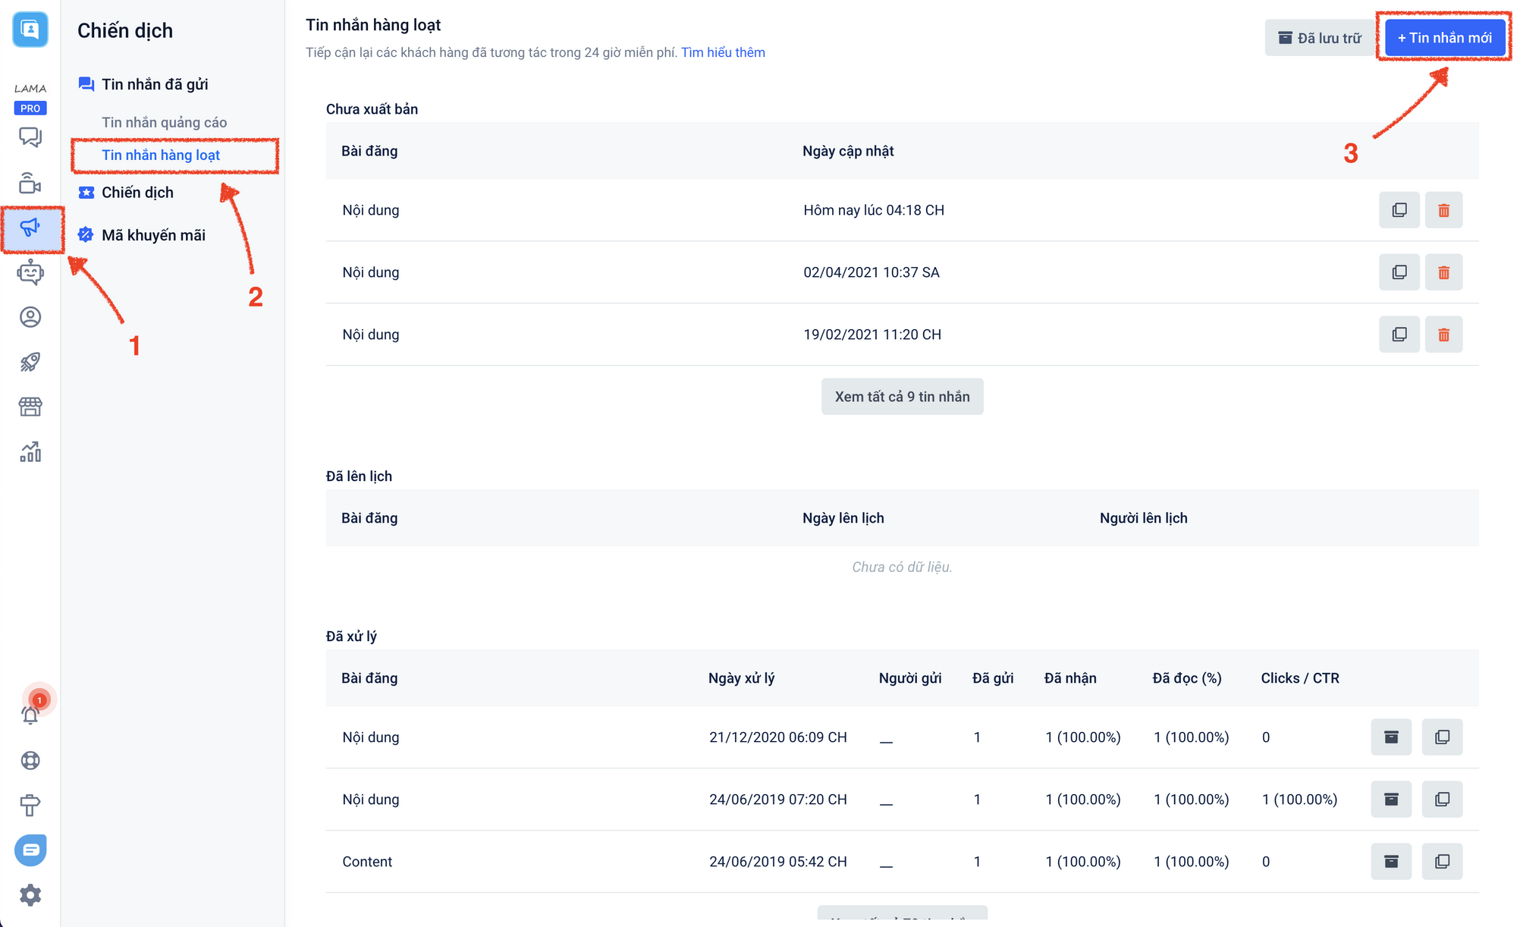Screen dimensions: 1517x927
Task: Open the storefront shop icon
Action: click(x=30, y=407)
